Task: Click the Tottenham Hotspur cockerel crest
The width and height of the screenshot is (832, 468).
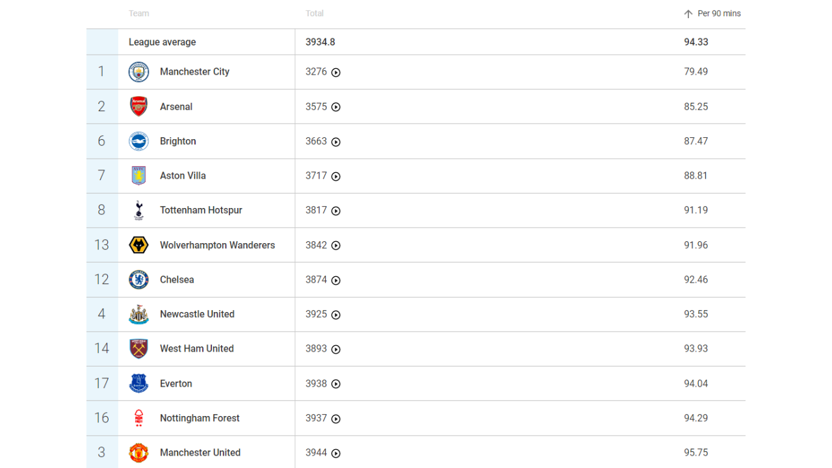Action: 138,210
